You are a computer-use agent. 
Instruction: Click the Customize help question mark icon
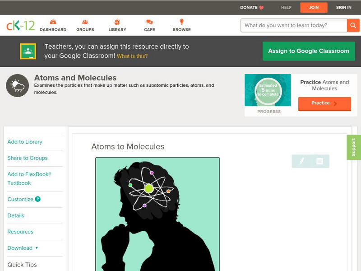38,199
